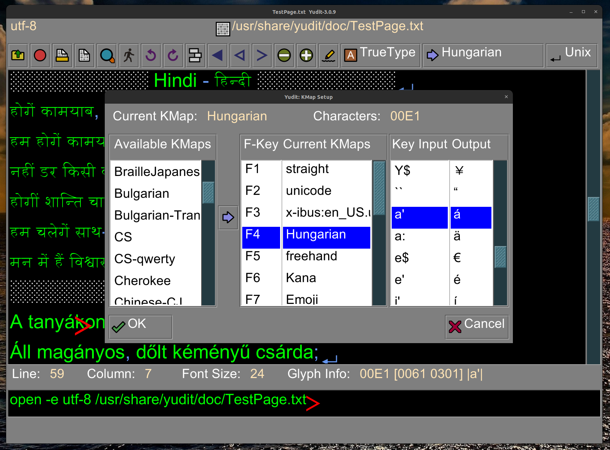Click the green plus font size icon
The height and width of the screenshot is (450, 610).
(x=306, y=56)
